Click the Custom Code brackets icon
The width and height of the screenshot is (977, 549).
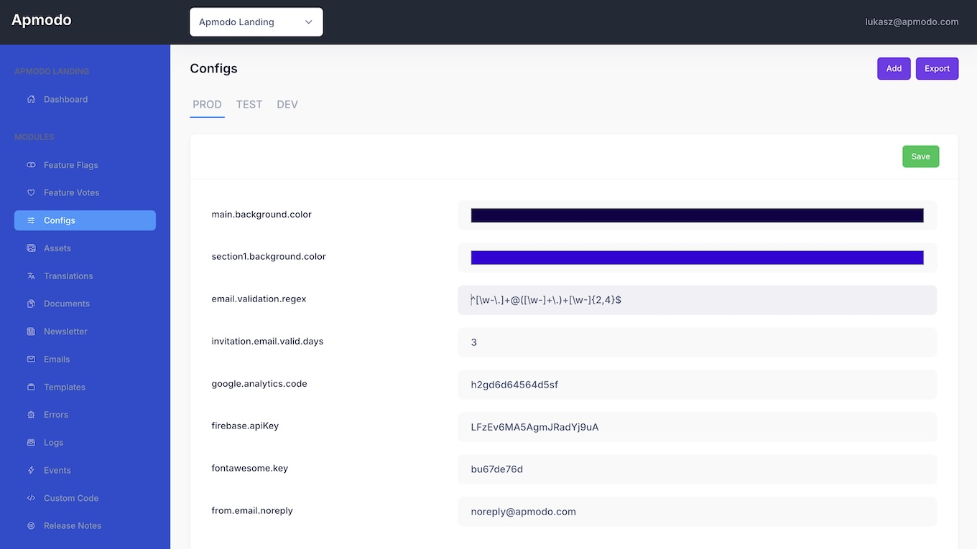click(31, 498)
